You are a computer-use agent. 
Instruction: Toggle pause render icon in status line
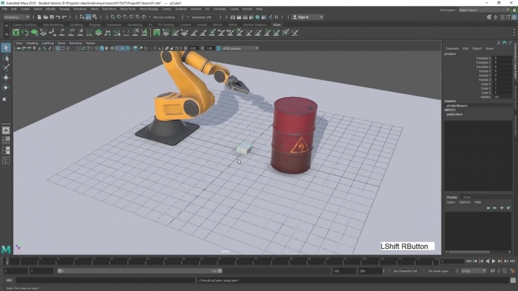tap(276, 17)
